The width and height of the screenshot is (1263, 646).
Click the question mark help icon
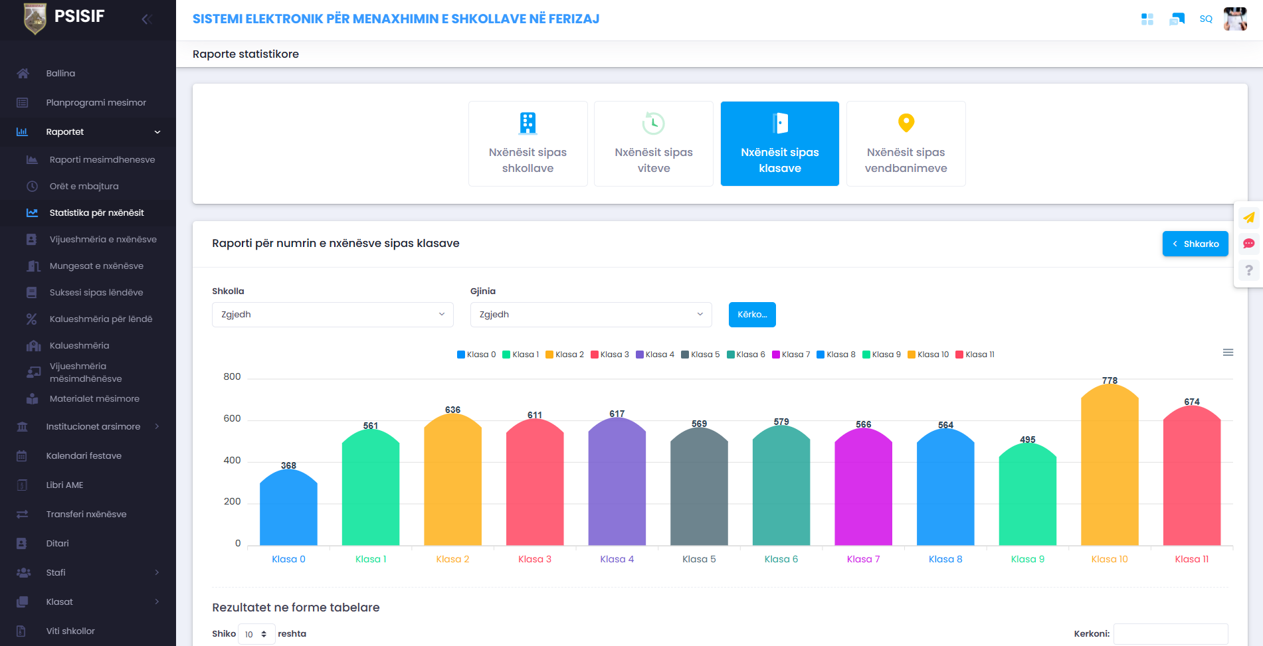[1248, 270]
